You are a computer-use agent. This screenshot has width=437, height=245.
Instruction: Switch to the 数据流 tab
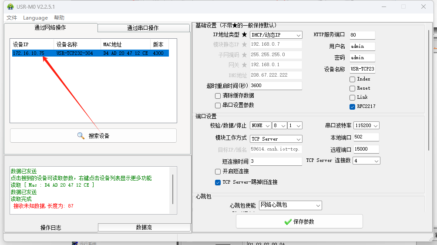coord(144,228)
